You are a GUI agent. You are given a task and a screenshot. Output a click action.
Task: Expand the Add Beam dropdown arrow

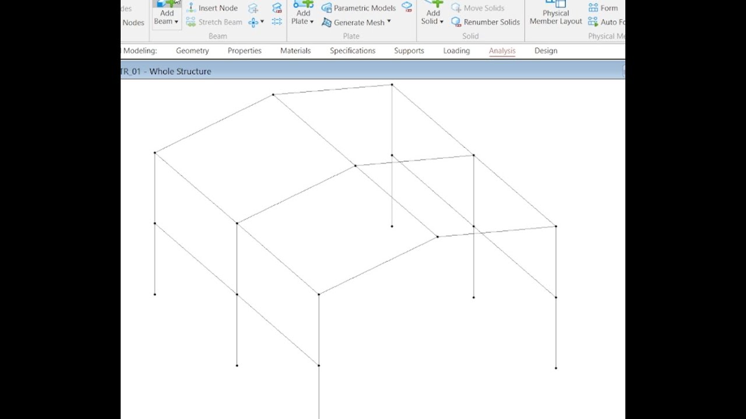point(176,22)
